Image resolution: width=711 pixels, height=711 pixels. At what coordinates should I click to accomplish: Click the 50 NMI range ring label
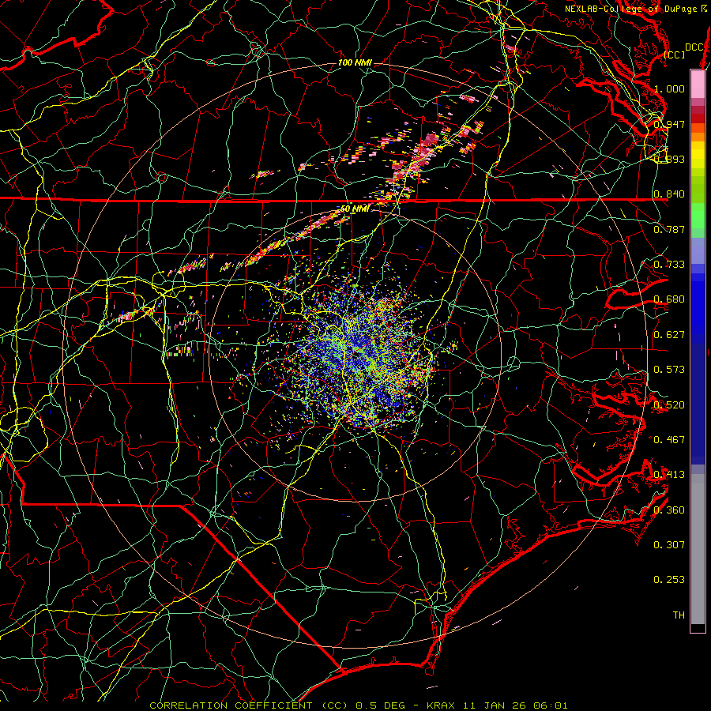point(355,209)
